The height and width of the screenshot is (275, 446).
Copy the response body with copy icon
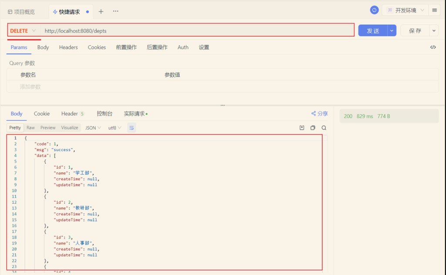[x=313, y=128]
